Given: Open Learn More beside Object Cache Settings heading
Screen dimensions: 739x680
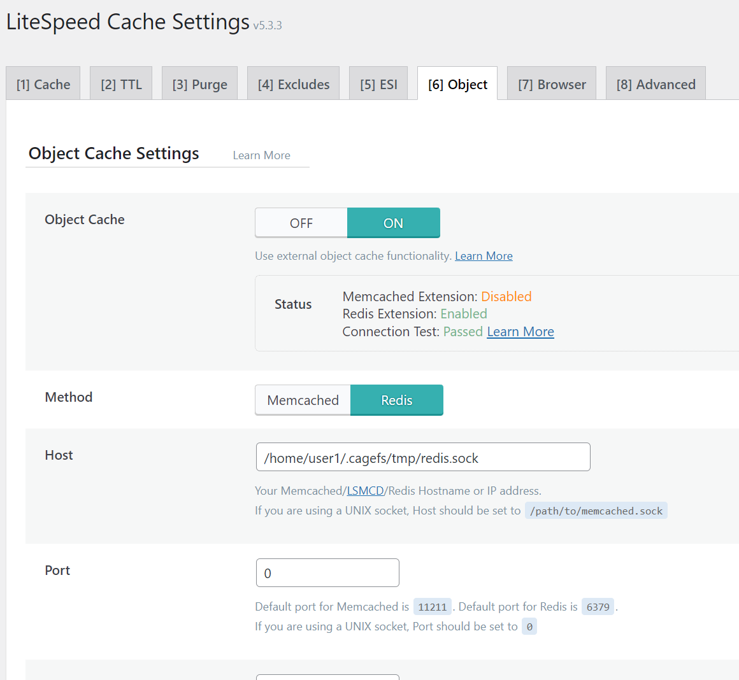Looking at the screenshot, I should coord(262,155).
